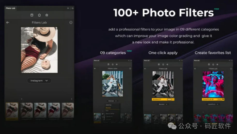
Task: Click back arrow beside the large Filters Lab title
Action: (8, 22)
